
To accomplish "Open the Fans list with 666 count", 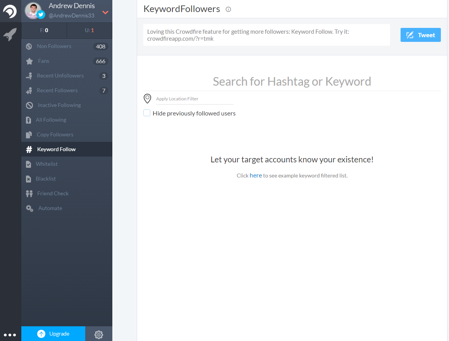I will click(43, 61).
